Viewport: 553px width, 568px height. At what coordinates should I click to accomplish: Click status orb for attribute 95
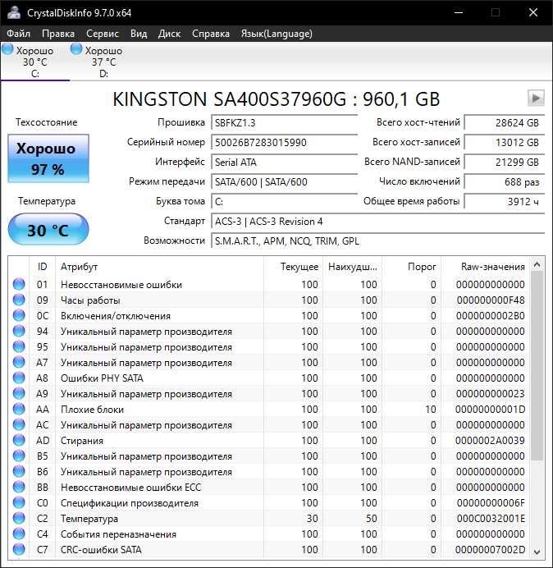(19, 346)
